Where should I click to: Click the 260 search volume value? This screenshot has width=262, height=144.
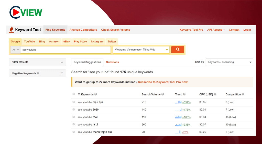coord(144,125)
